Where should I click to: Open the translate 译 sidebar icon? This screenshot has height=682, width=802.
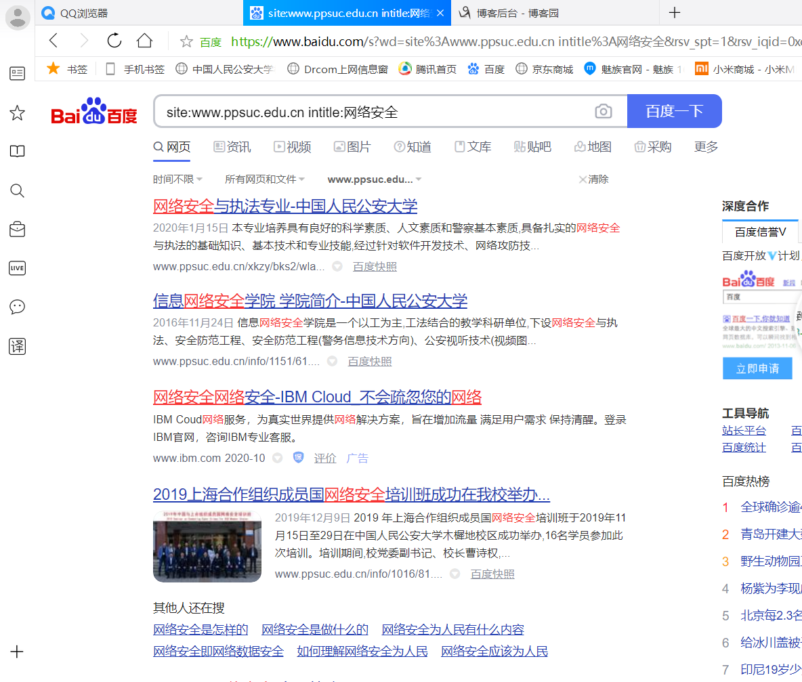coord(18,346)
